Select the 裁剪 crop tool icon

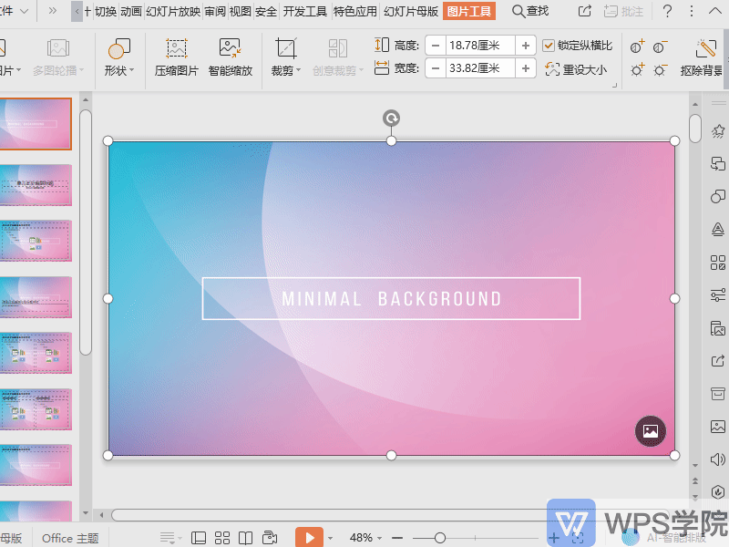tap(285, 48)
